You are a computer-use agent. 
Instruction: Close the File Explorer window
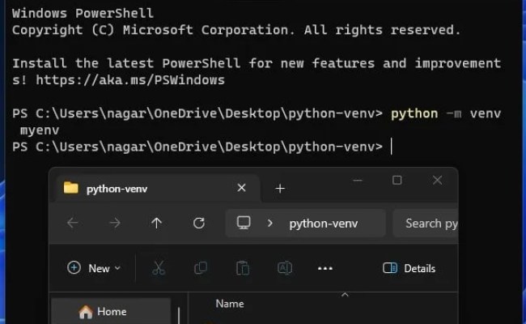[437, 181]
